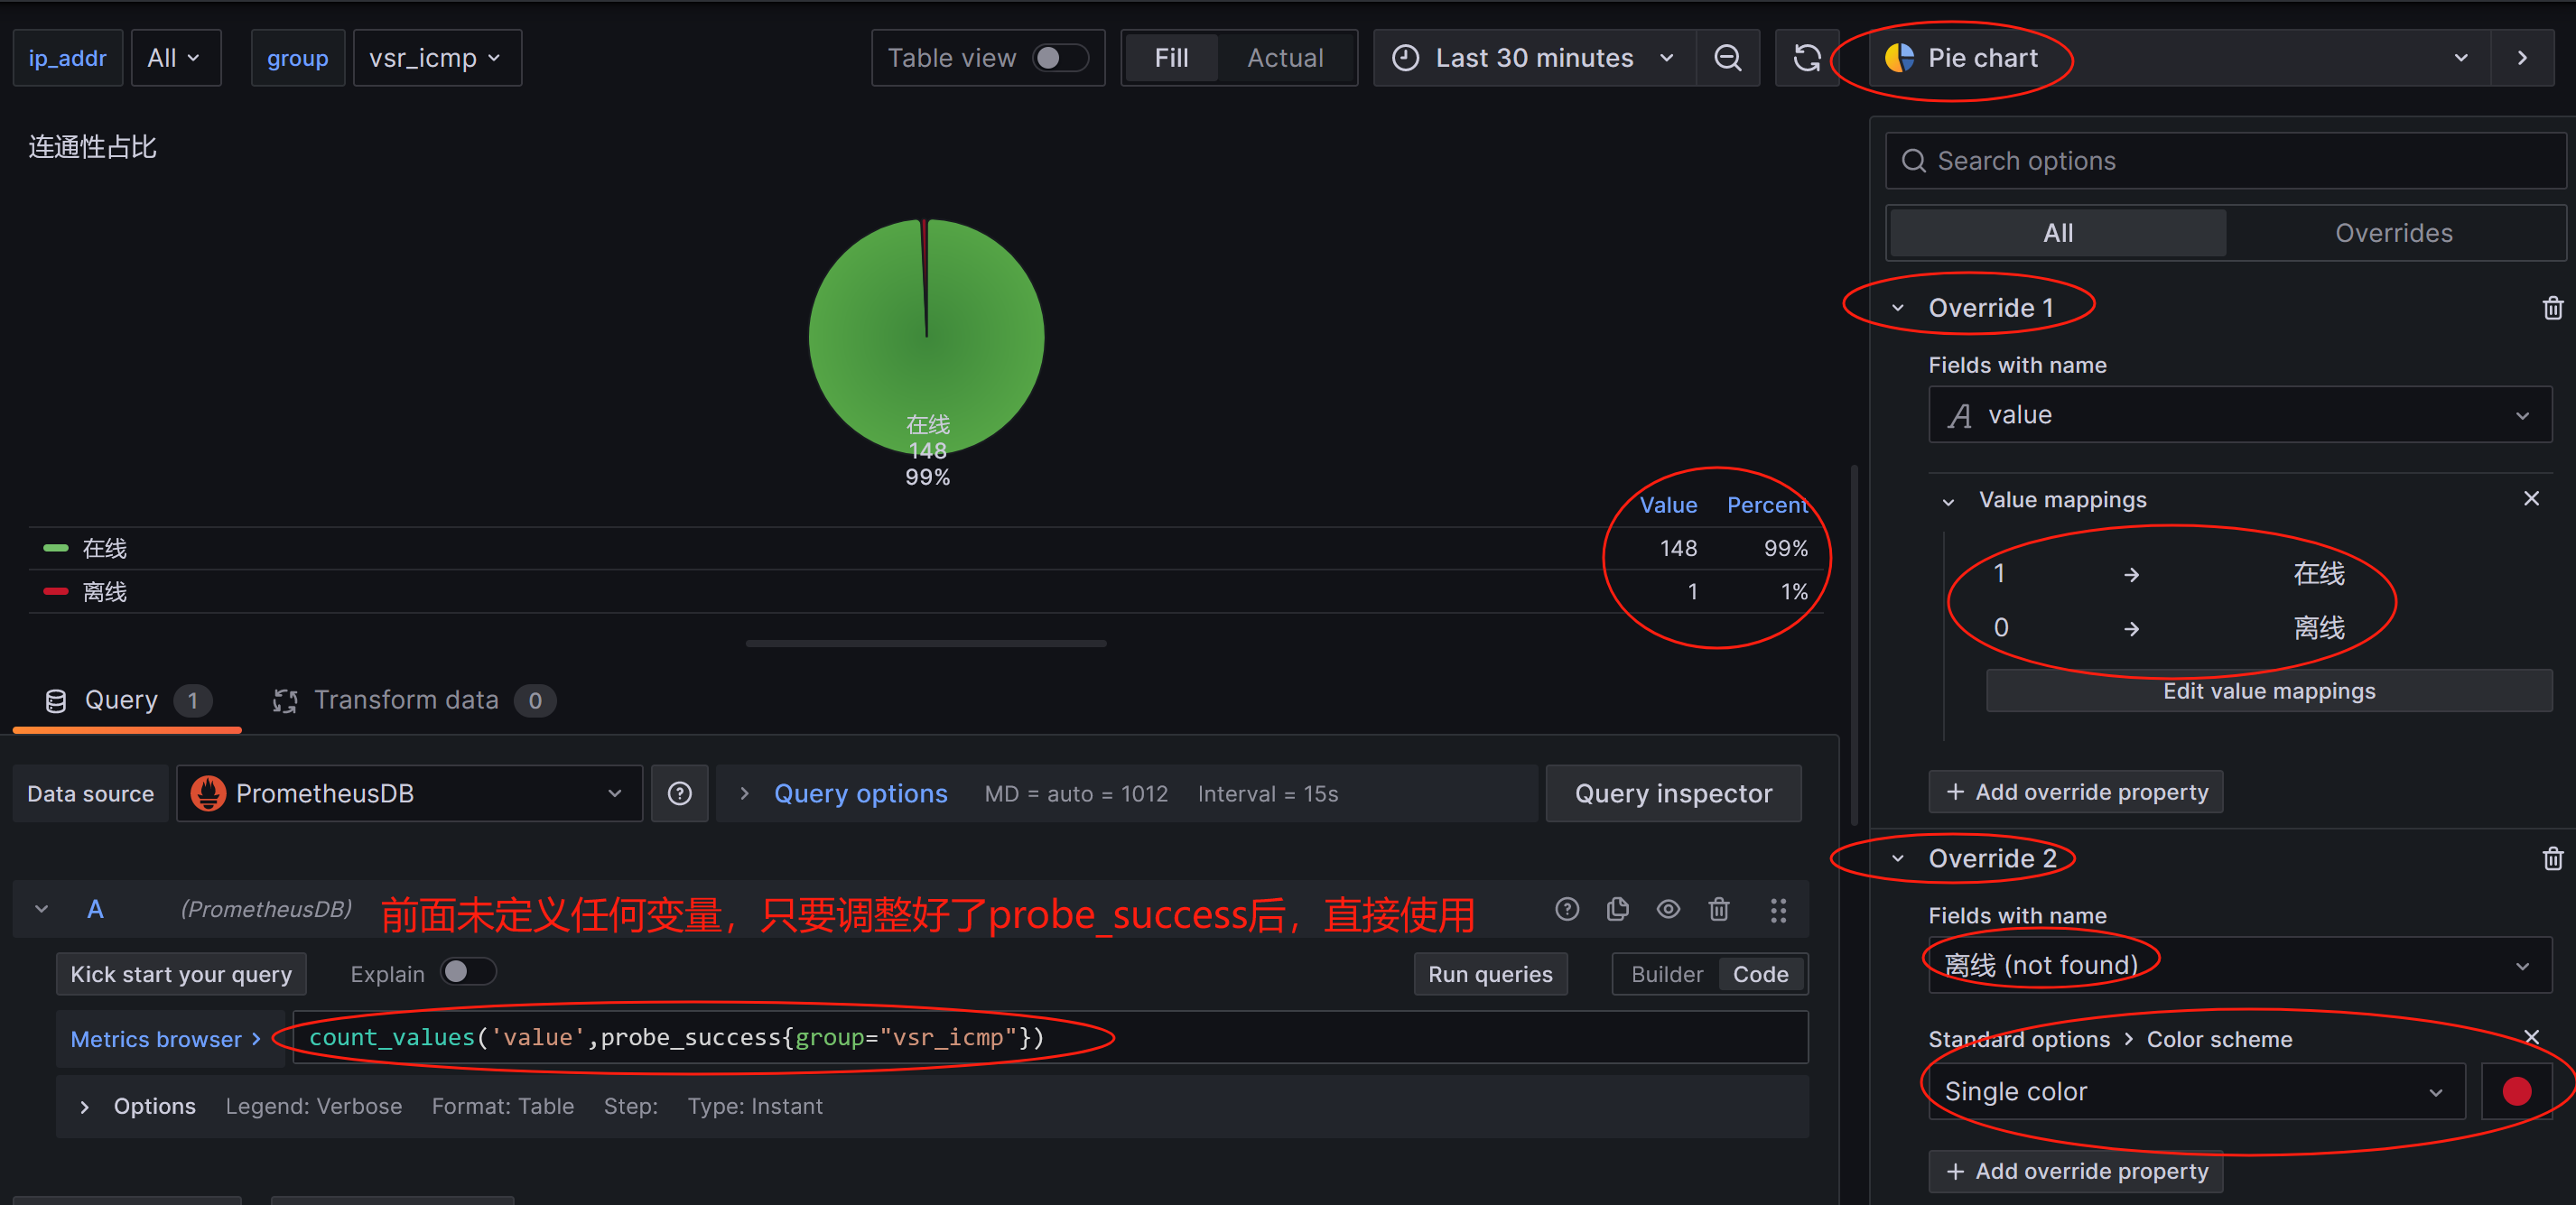Toggle the Table view switch
Viewport: 2576px width, 1205px height.
(1059, 58)
